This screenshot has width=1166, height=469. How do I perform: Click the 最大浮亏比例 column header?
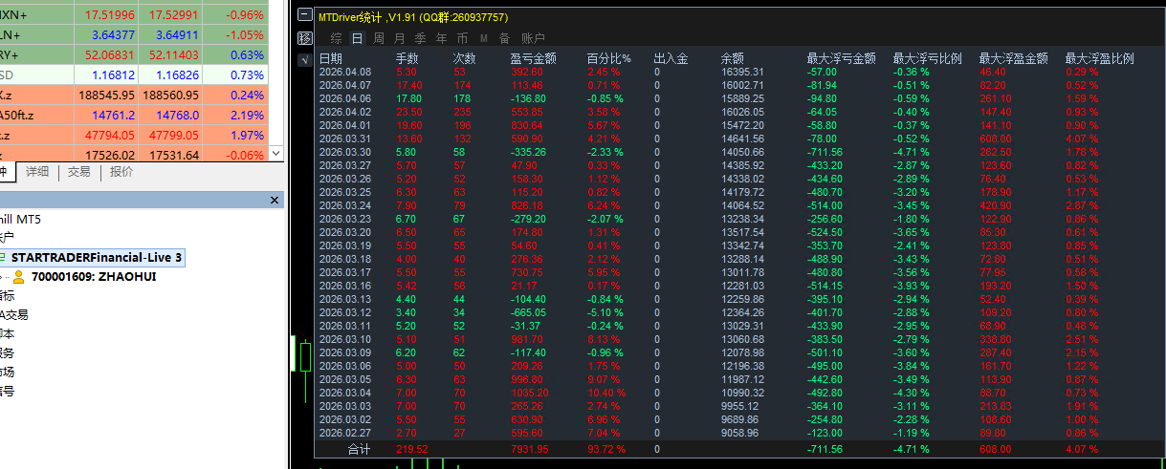click(x=928, y=58)
